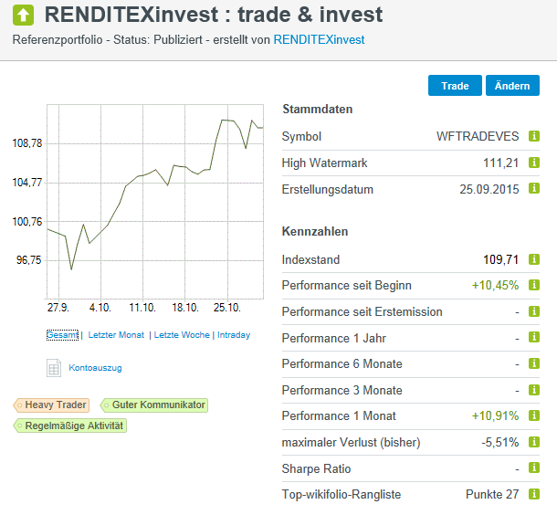Click info icon for maximaler Verlust

(x=535, y=443)
